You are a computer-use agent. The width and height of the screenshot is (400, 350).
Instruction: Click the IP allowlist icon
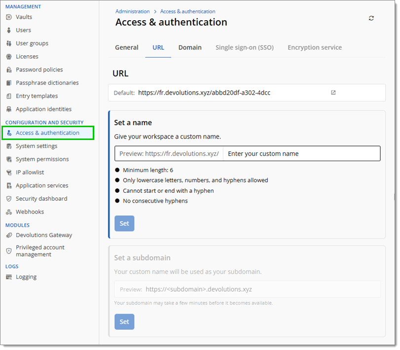pos(9,173)
